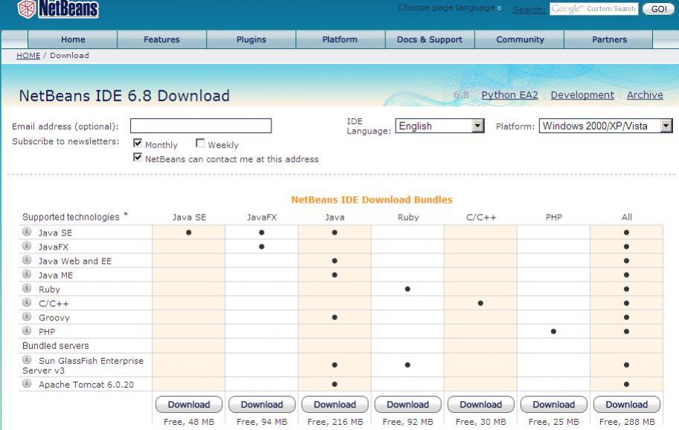This screenshot has width=679, height=430.
Task: Click the Groovy row label
Action: click(54, 318)
